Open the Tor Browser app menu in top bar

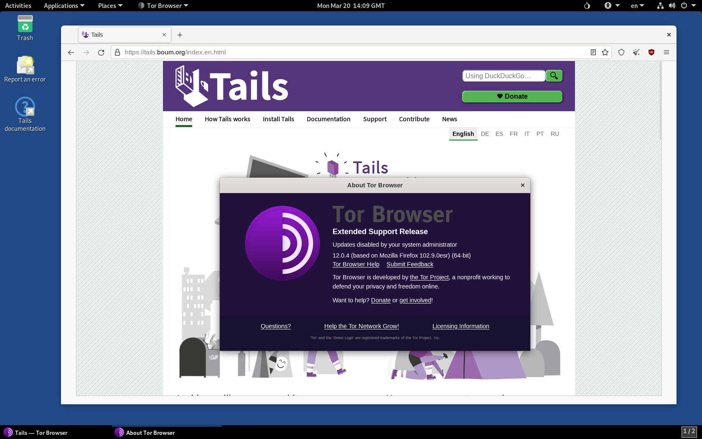pyautogui.click(x=163, y=6)
